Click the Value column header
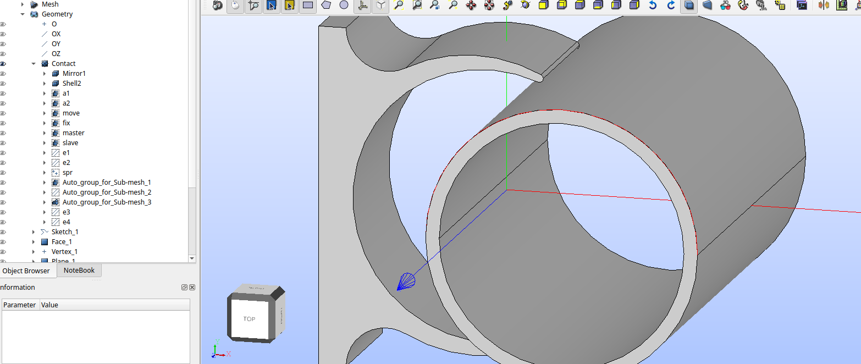Screen dimensions: 861x364 [x=115, y=305]
